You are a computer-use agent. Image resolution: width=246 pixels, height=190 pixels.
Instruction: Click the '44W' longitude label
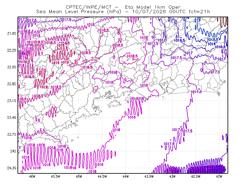[x=125, y=176]
